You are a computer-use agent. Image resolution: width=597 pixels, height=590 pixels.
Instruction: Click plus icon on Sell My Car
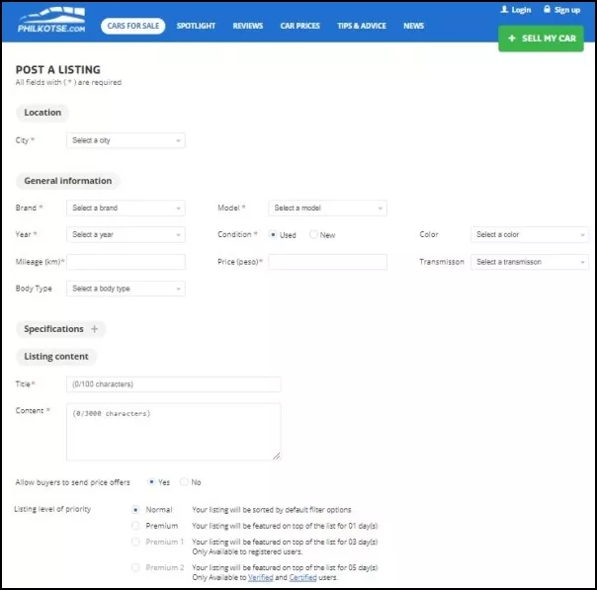[512, 39]
